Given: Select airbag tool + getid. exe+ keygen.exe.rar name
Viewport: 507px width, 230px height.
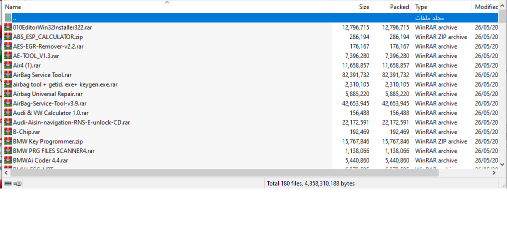Looking at the screenshot, I should pyautogui.click(x=65, y=84).
